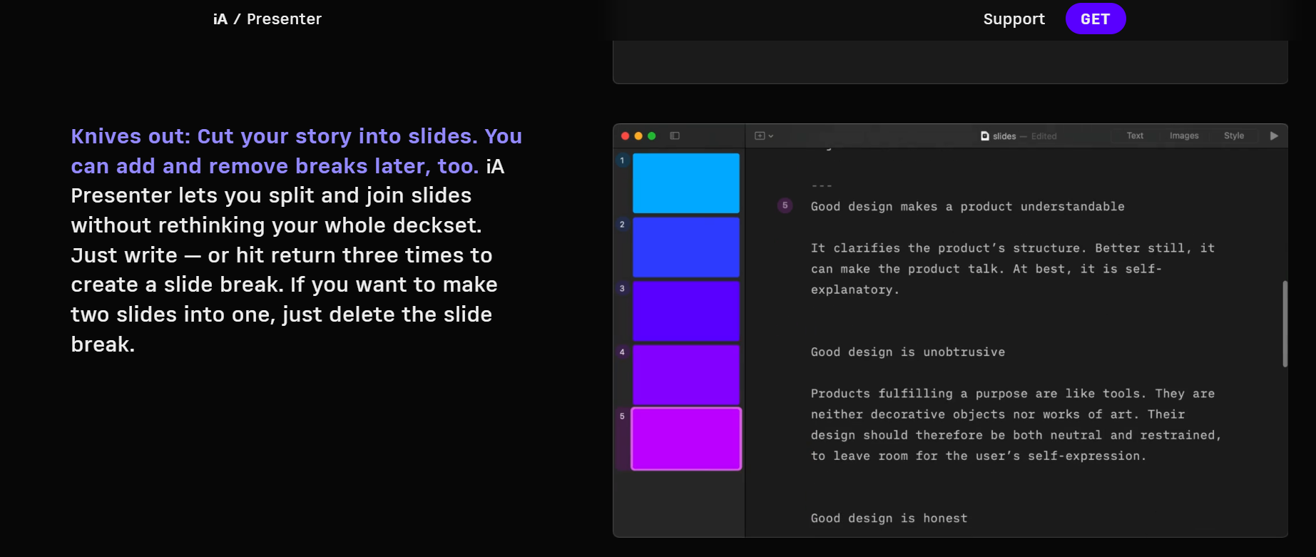Select the violet slide 4 thumbnail
This screenshot has width=1316, height=557.
click(x=685, y=374)
